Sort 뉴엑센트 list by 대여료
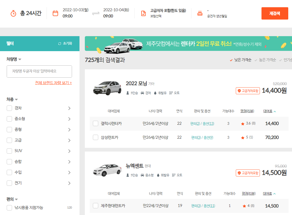Image resolution: width=292 pixels, height=215 pixels. (269, 194)
